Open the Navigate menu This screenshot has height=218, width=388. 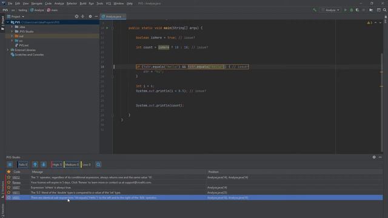pyautogui.click(x=36, y=4)
